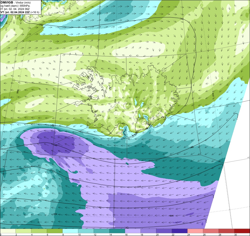Click the '140' contour label
The width and height of the screenshot is (250, 236).
tap(126, 228)
